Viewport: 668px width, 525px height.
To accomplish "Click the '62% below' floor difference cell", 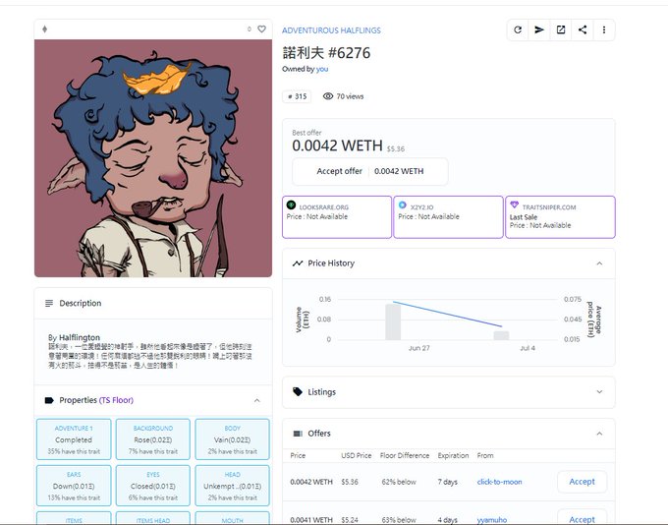I will [399, 482].
